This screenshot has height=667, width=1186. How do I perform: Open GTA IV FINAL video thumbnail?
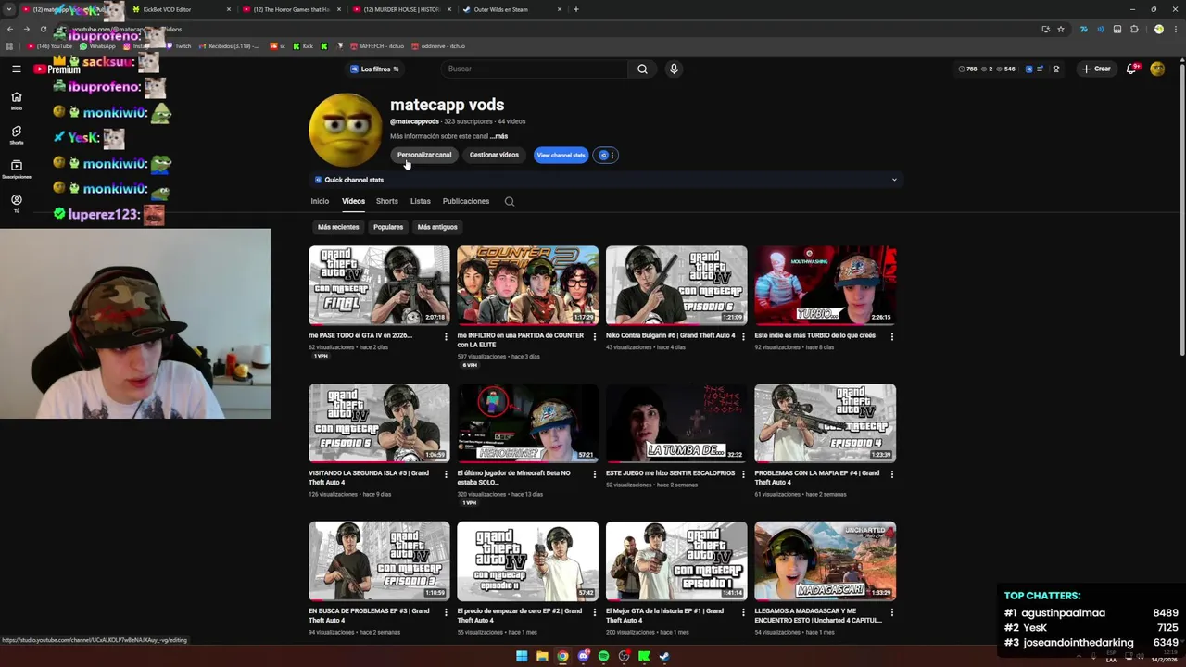379,284
